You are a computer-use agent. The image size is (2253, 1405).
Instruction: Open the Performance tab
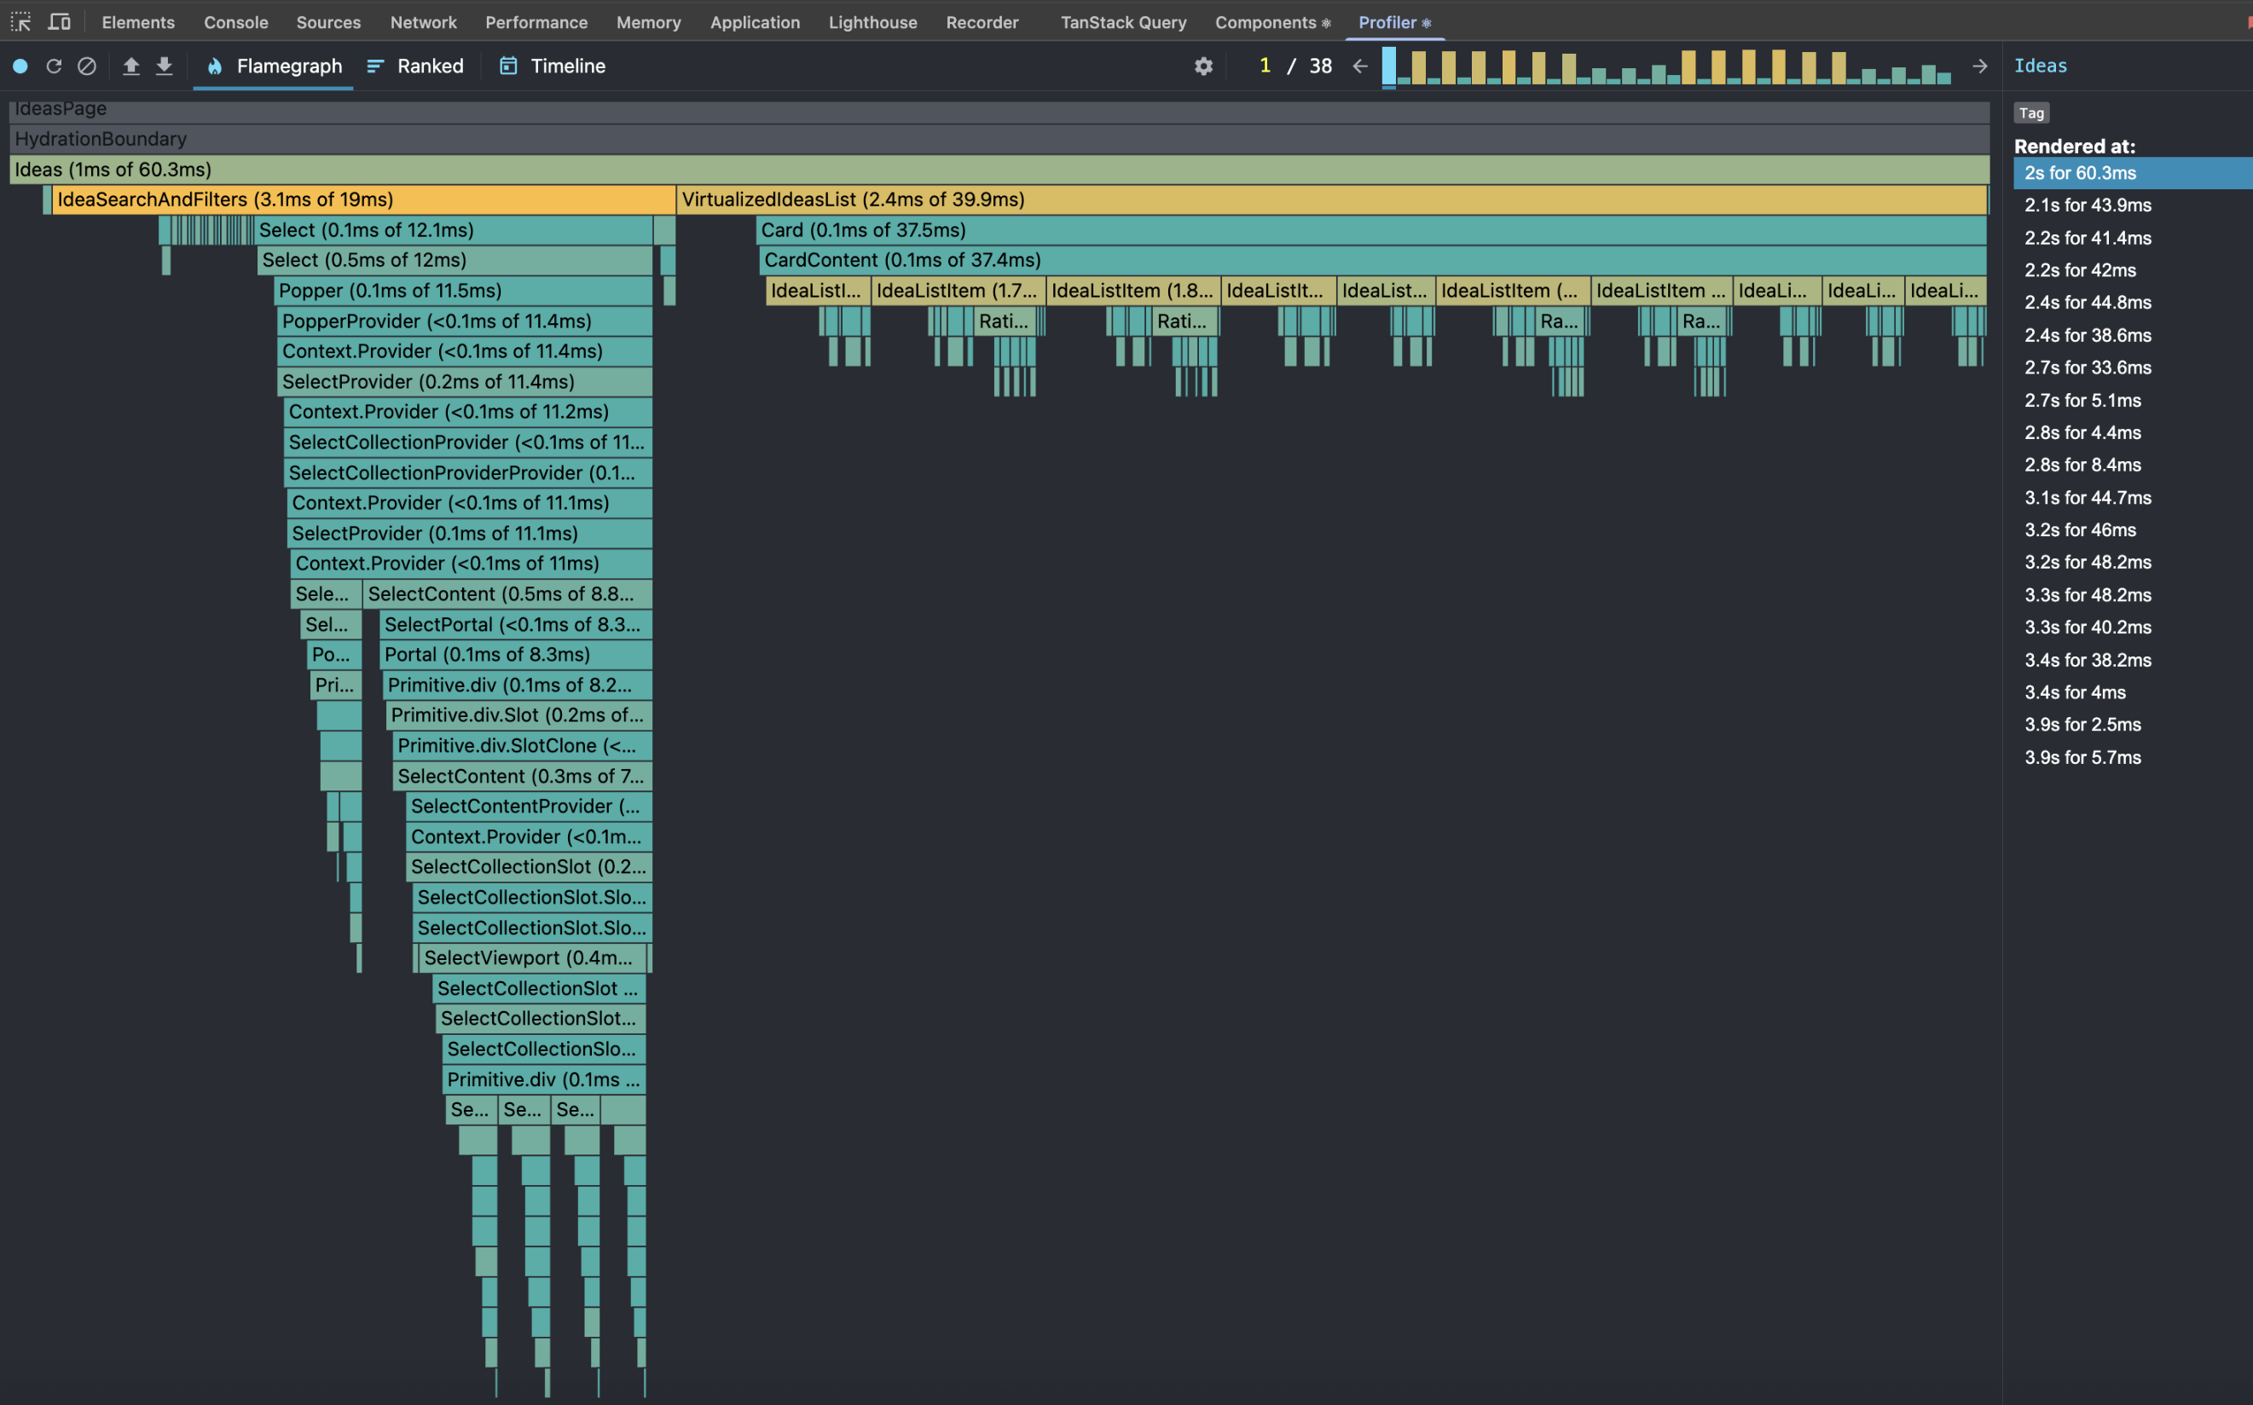[536, 22]
